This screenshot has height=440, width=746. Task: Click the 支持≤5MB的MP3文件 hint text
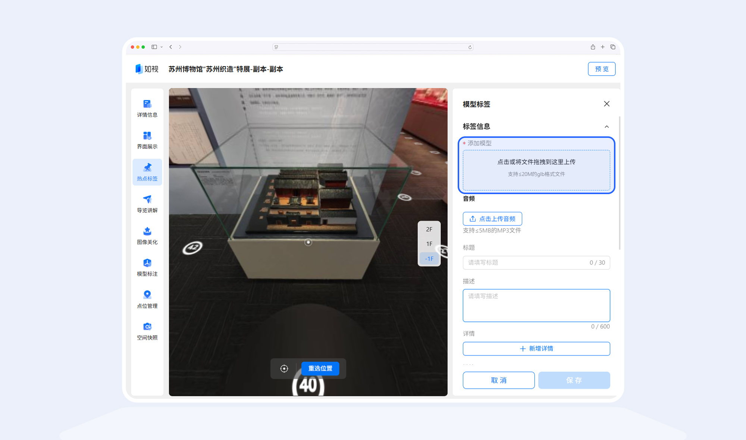[492, 231]
